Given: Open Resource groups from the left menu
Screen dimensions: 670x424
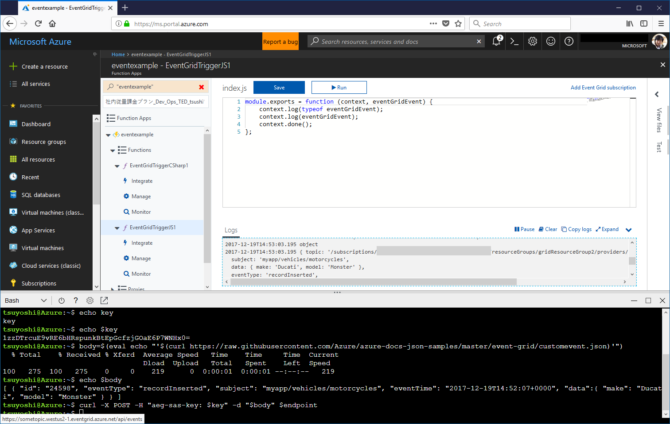Looking at the screenshot, I should point(43,142).
